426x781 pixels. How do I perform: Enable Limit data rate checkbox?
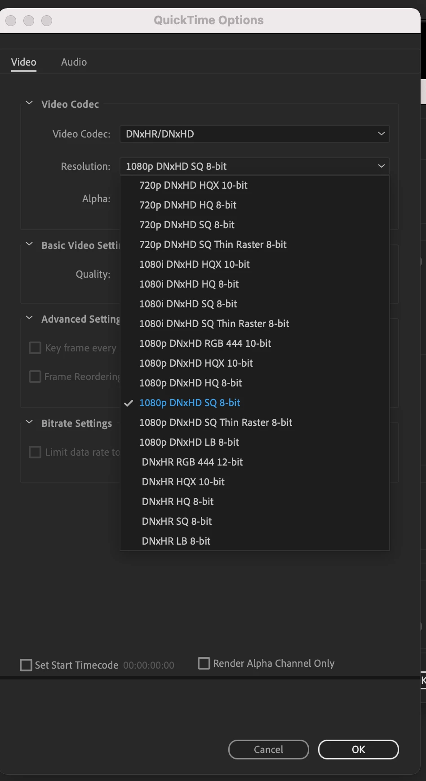click(35, 452)
